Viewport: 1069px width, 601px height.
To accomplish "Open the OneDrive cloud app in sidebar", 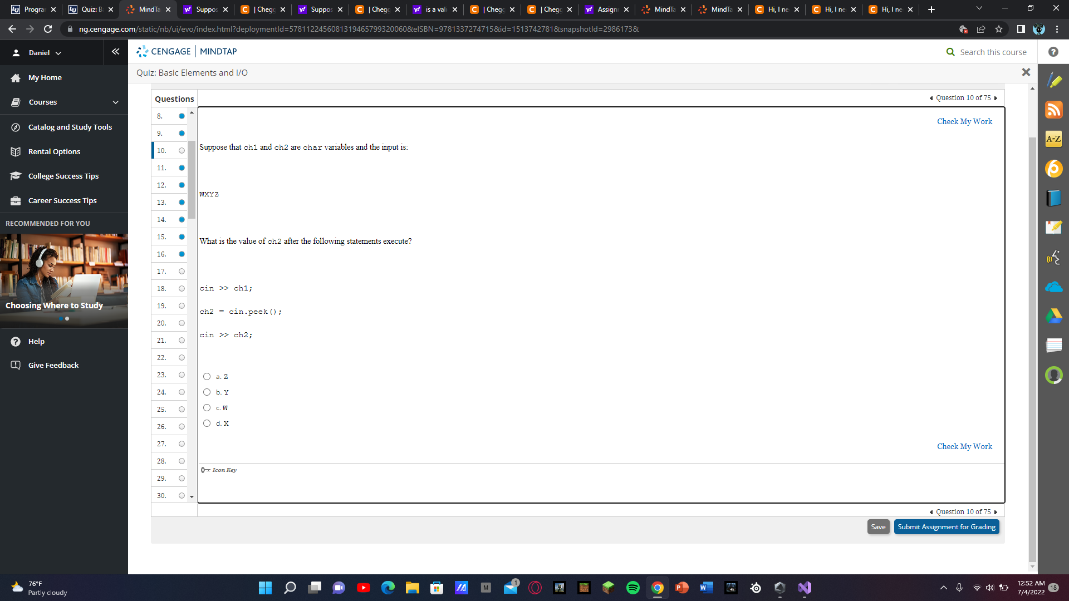I will tap(1054, 287).
